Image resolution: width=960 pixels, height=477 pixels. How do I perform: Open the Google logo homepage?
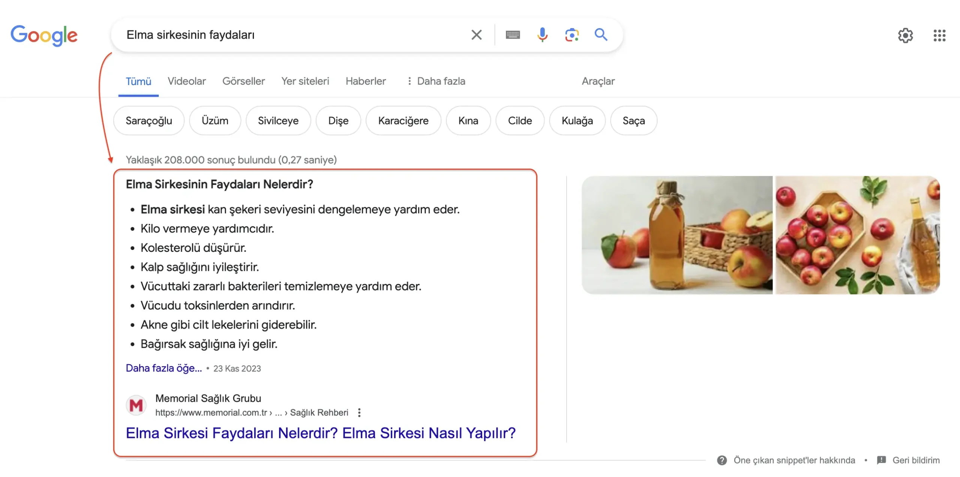click(x=44, y=35)
